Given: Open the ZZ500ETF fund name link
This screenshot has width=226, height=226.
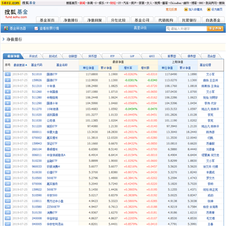Looking at the screenshot, I should click(x=53, y=207).
